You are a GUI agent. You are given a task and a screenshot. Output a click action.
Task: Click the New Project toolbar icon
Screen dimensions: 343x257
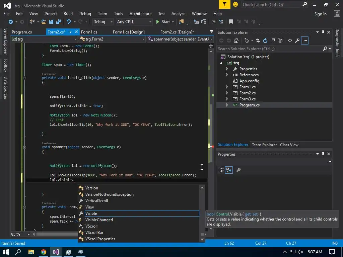[x=32, y=22]
